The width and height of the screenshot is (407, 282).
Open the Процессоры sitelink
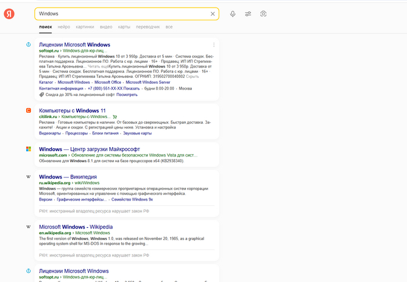(x=77, y=133)
